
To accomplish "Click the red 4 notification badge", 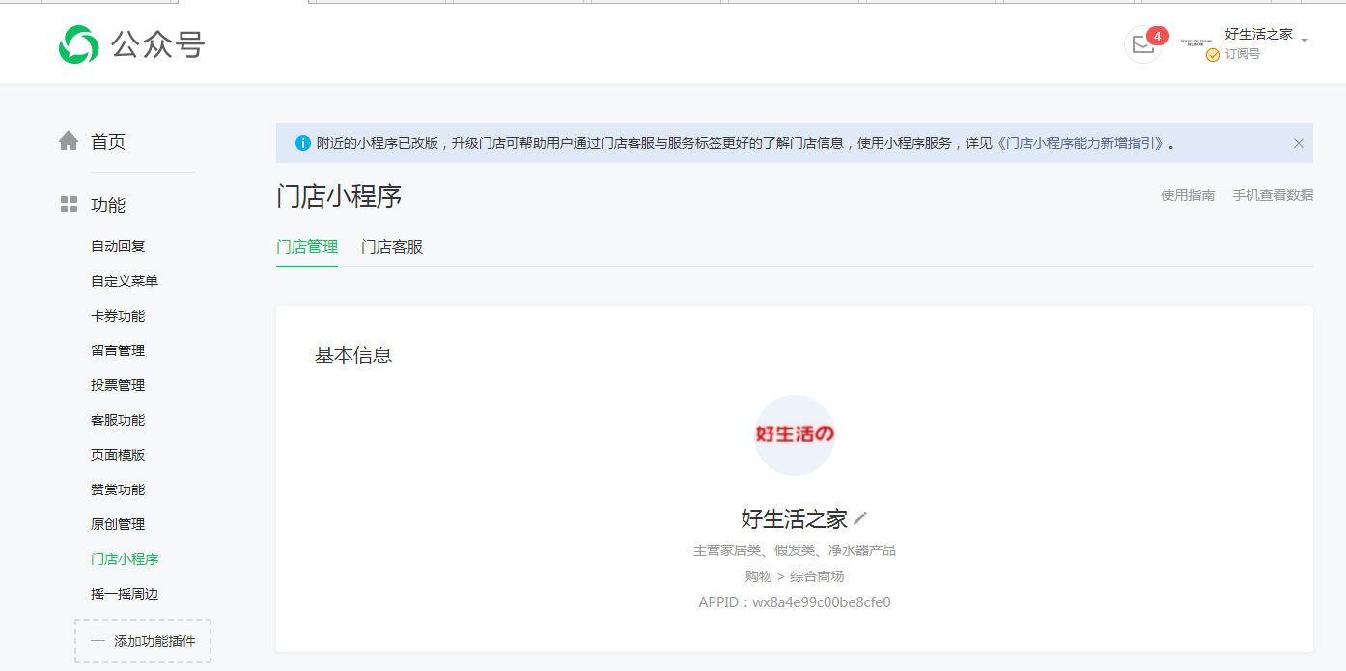I will pyautogui.click(x=1158, y=36).
